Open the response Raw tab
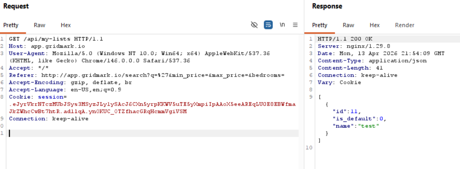 click(x=349, y=25)
